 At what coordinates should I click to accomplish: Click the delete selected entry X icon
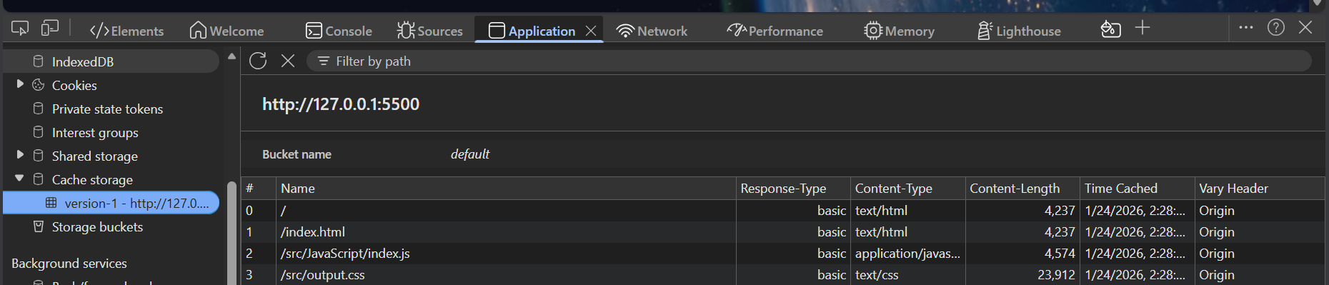click(x=288, y=61)
